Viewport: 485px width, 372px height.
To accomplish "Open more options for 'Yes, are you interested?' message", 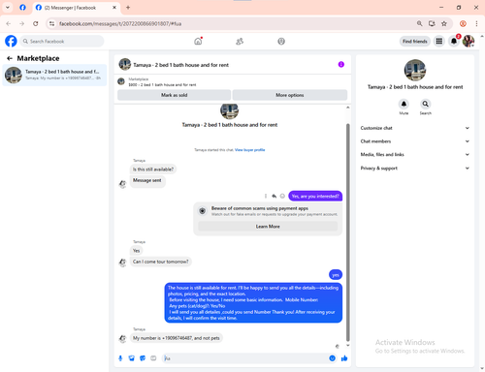I will [266, 196].
